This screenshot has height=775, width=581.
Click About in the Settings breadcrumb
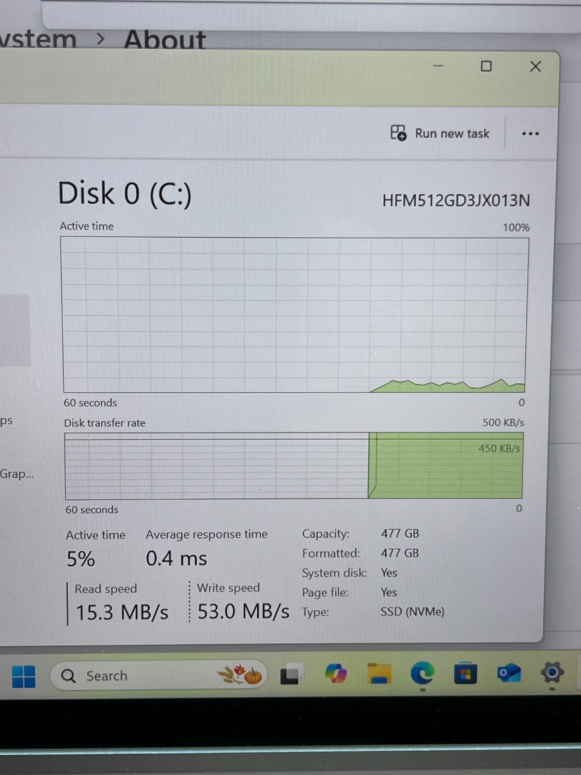tap(164, 39)
